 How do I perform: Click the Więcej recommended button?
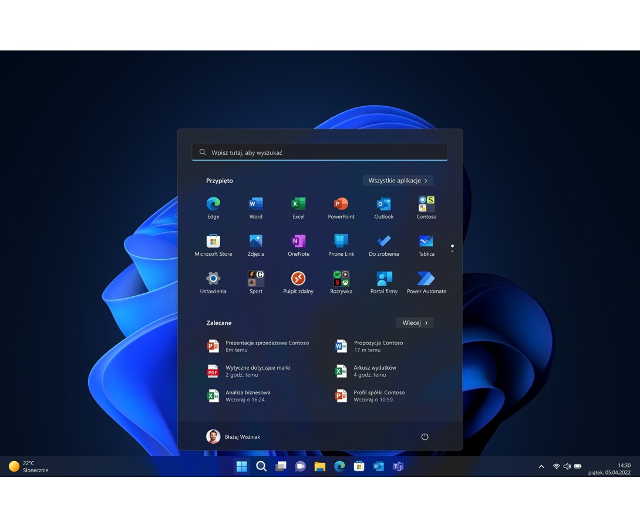[x=415, y=323]
